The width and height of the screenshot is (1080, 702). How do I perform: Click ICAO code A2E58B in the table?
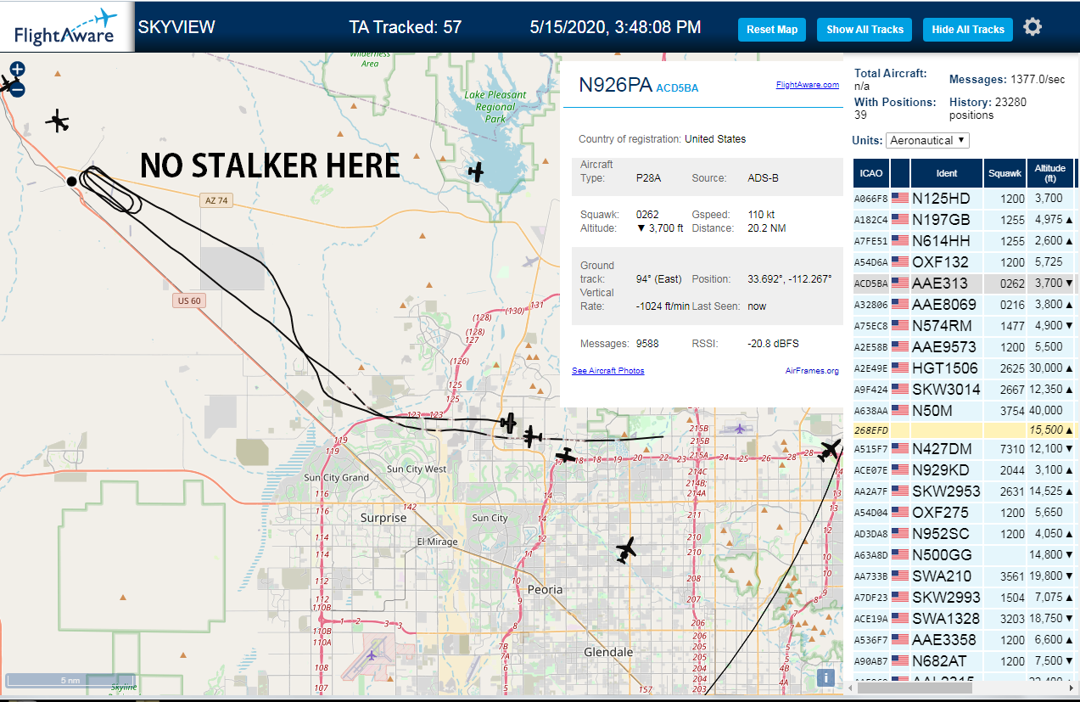pyautogui.click(x=870, y=347)
